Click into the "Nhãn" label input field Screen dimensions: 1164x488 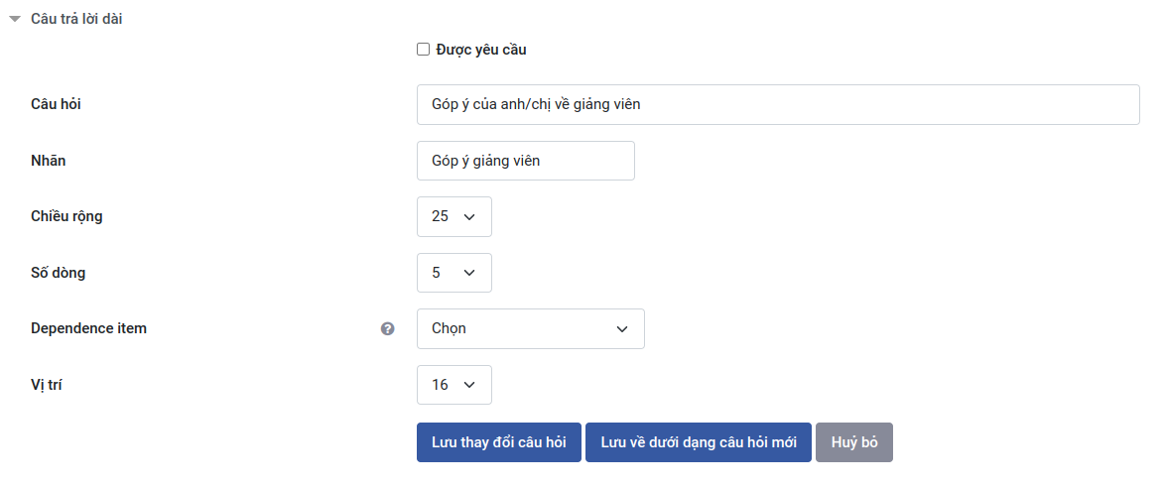(x=525, y=161)
